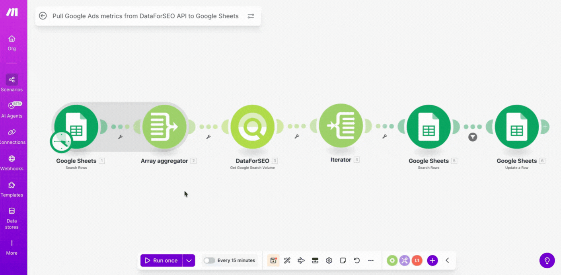Click the scenario title text
This screenshot has width=561, height=275.
pyautogui.click(x=146, y=16)
